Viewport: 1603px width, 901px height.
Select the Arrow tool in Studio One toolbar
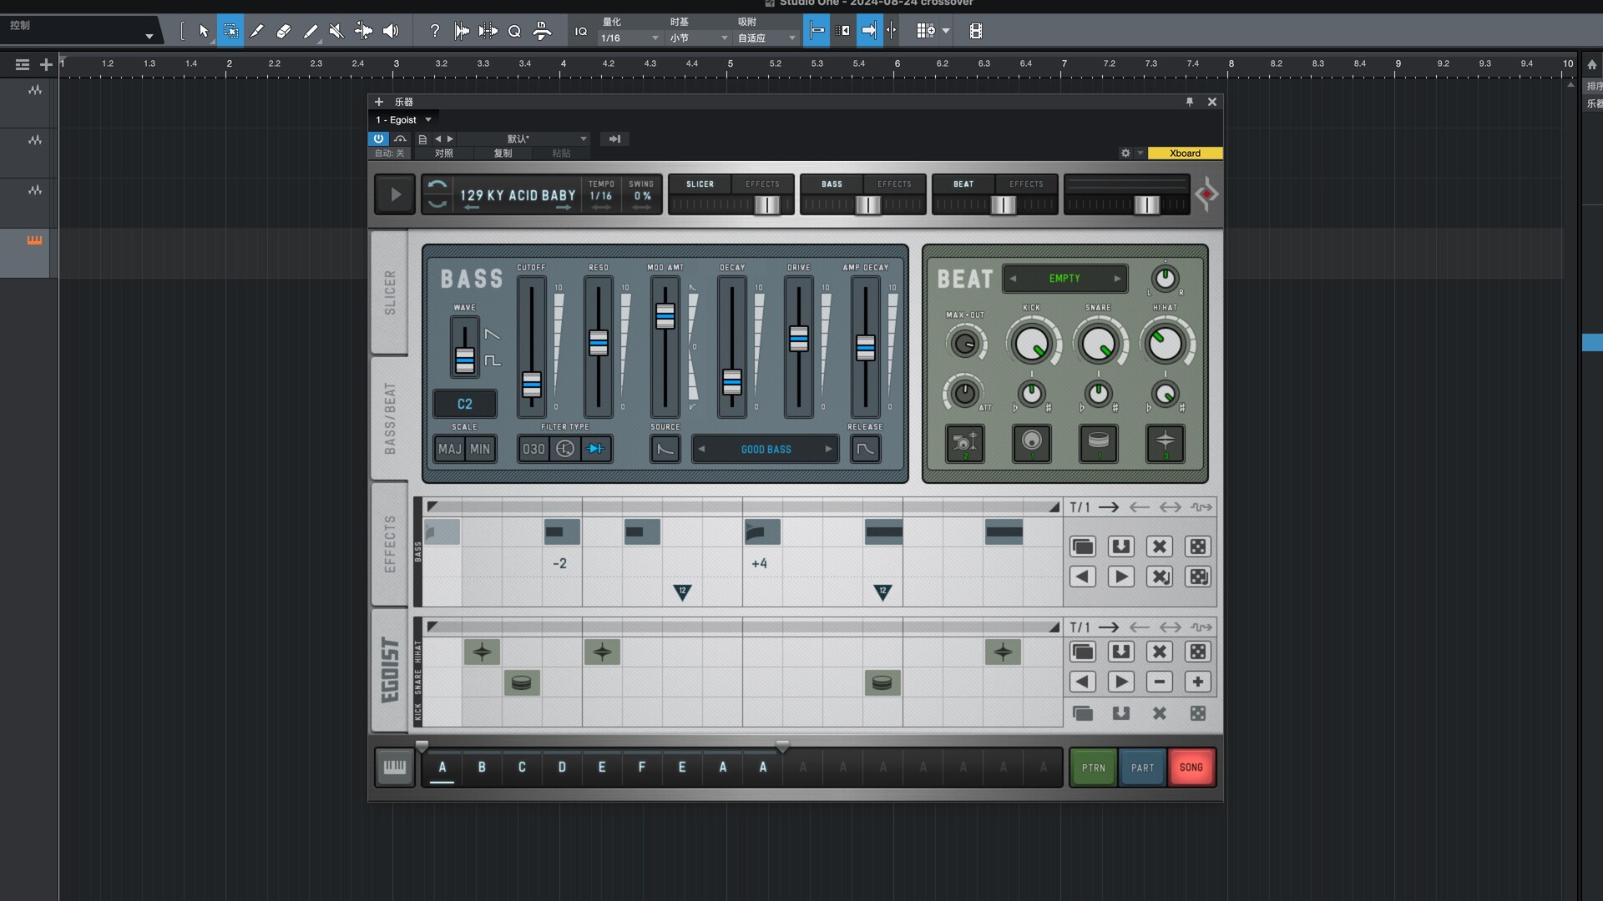(204, 31)
